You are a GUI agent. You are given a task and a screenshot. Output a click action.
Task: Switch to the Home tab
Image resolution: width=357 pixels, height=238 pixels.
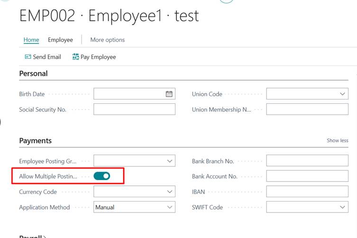click(x=31, y=40)
